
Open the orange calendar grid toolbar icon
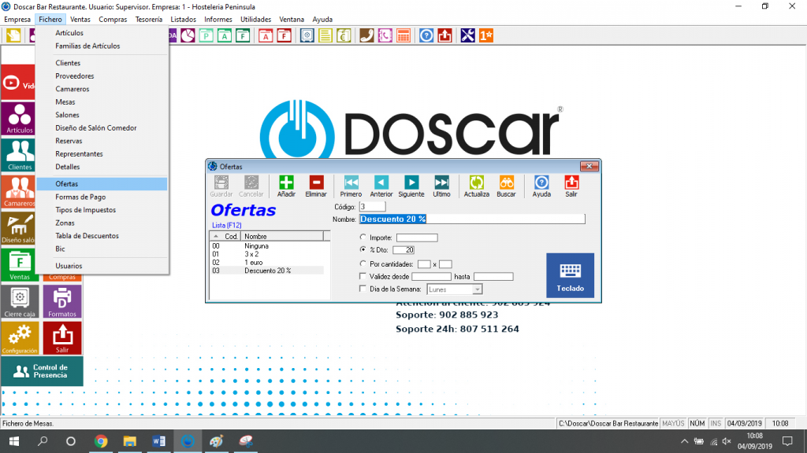403,35
